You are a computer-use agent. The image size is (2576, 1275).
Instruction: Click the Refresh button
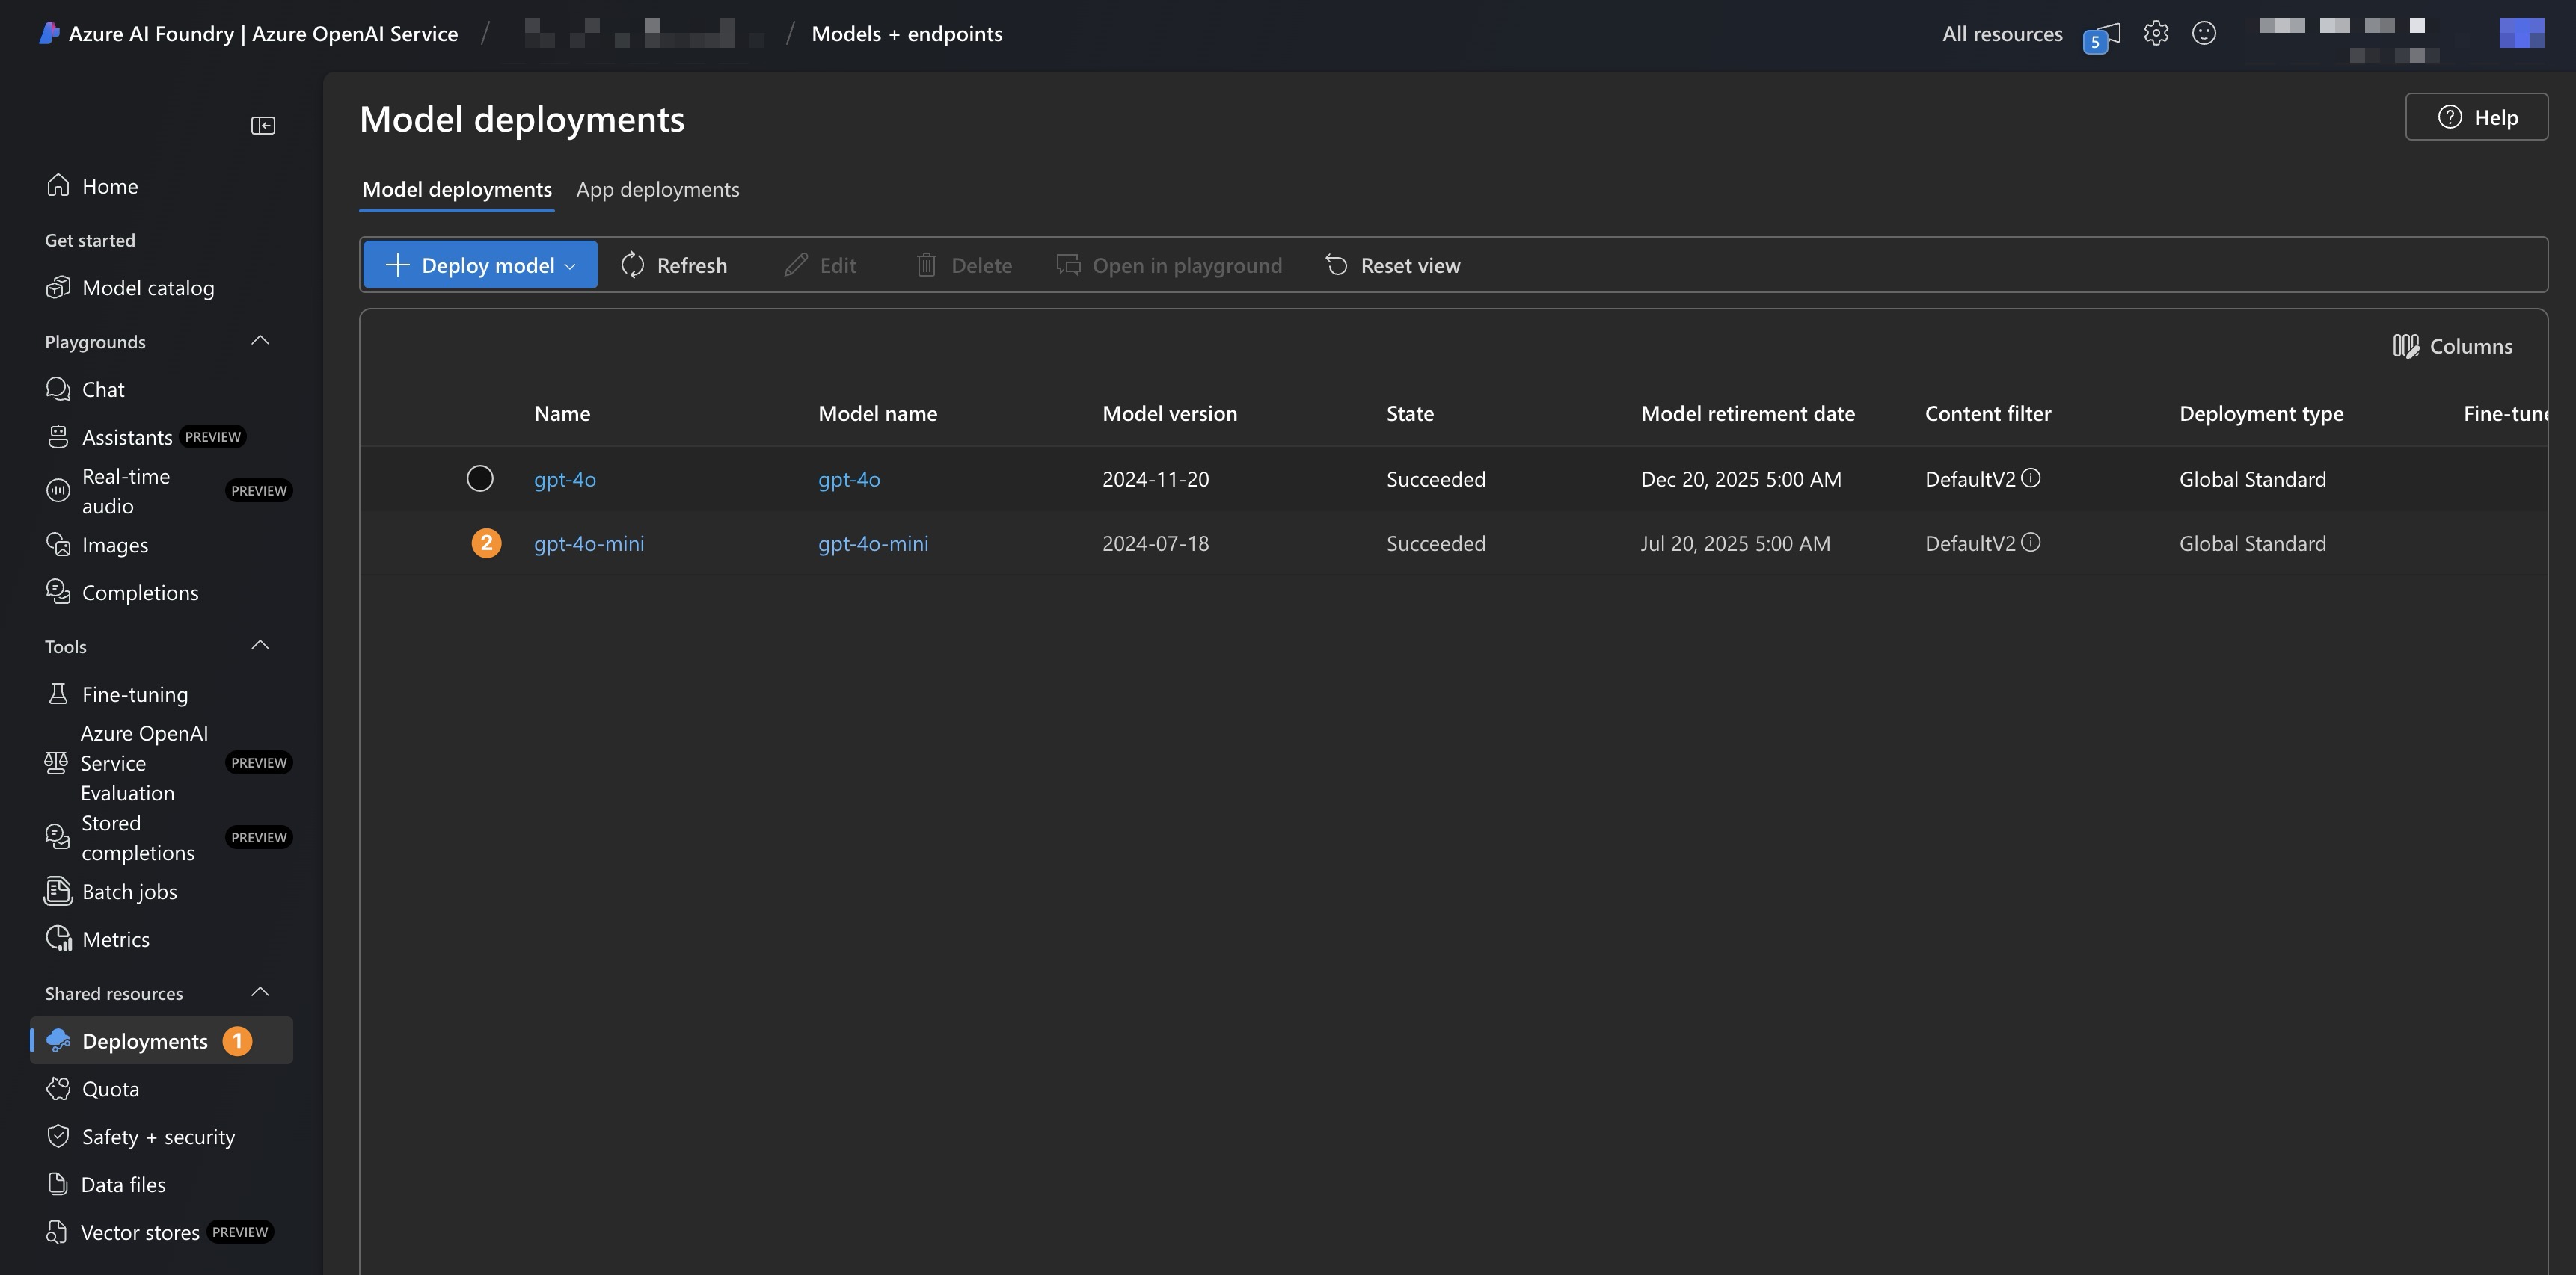click(x=674, y=265)
